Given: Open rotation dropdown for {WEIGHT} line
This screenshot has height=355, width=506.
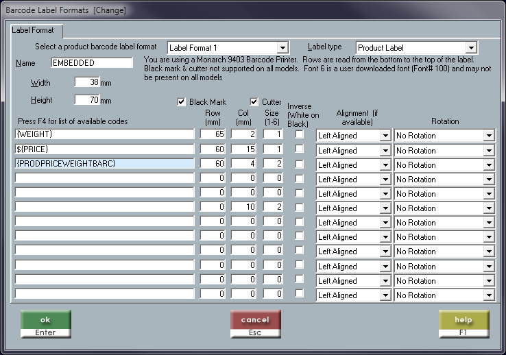Looking at the screenshot, I should tap(444, 136).
